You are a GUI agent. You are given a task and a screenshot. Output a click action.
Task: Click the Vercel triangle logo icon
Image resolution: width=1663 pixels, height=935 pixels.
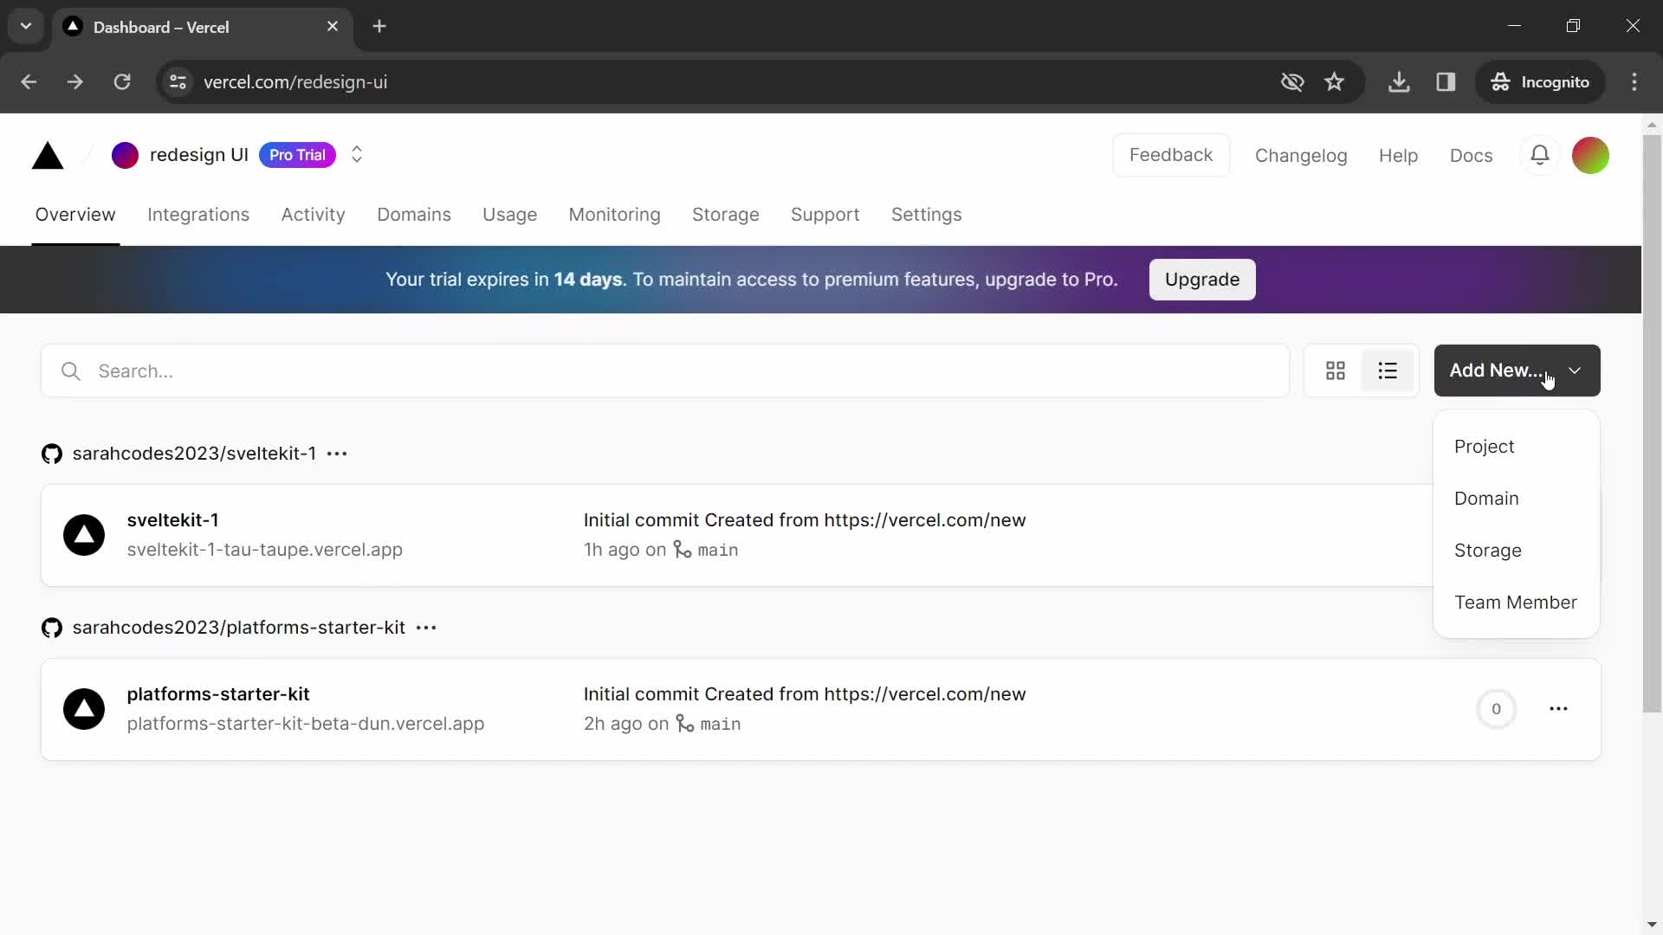click(47, 154)
